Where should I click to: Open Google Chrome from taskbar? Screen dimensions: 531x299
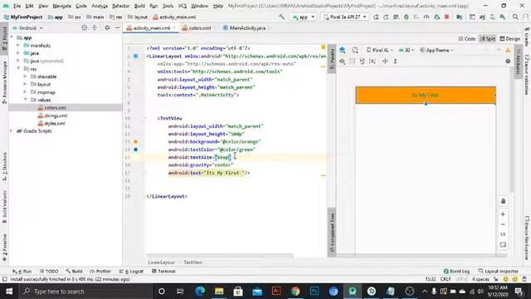[x=295, y=292]
